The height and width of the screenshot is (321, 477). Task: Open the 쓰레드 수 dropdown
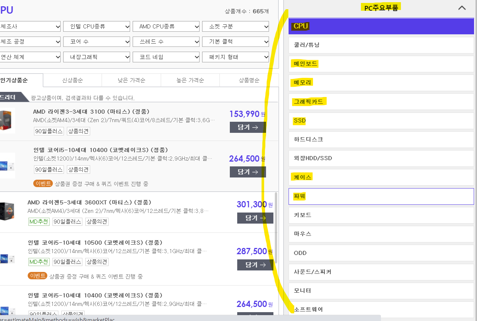tap(166, 42)
